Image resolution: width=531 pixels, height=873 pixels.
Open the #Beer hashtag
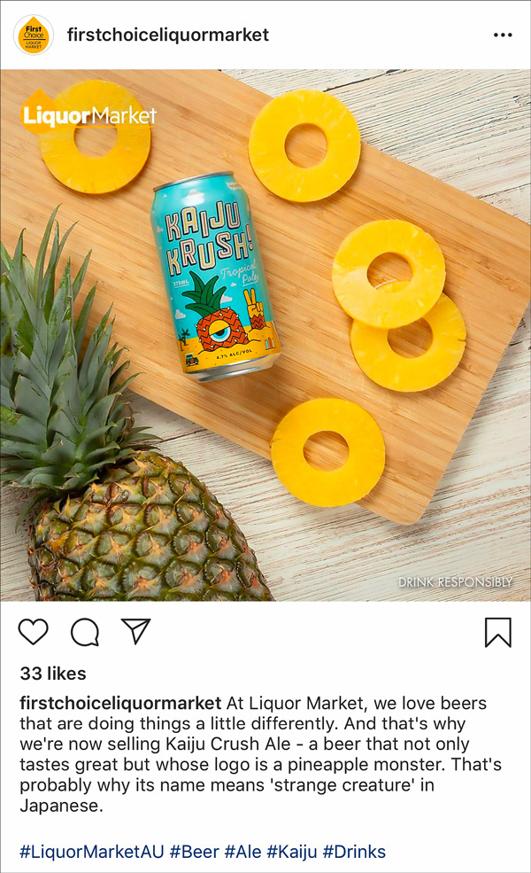[195, 852]
